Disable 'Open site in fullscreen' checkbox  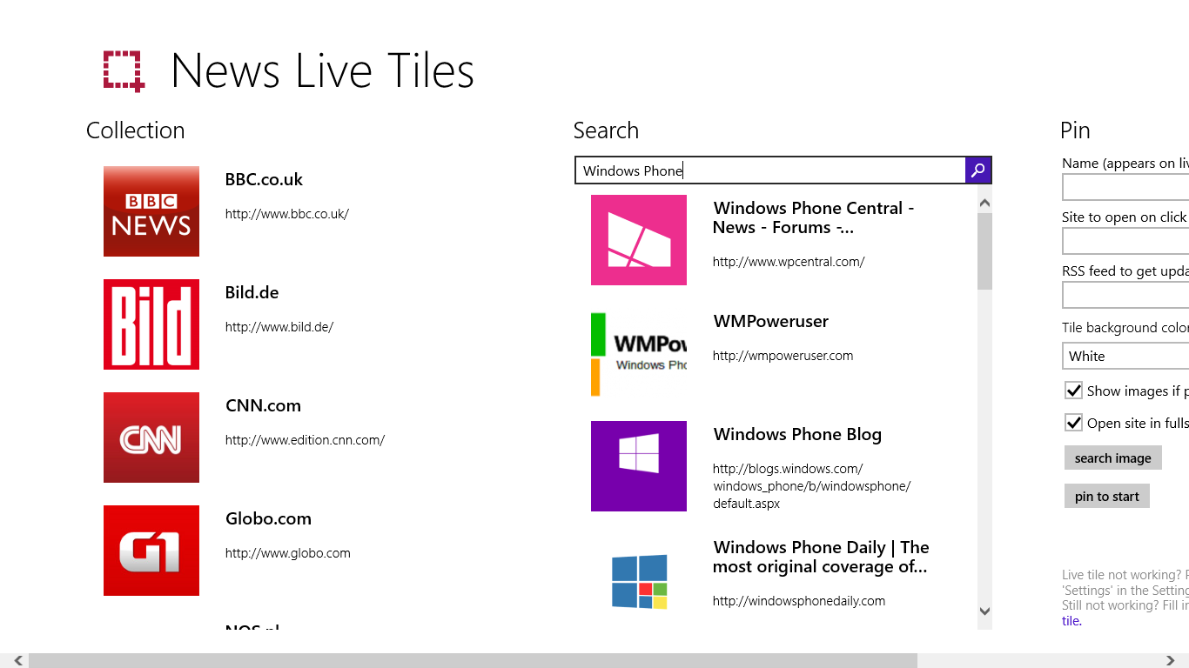(1073, 422)
